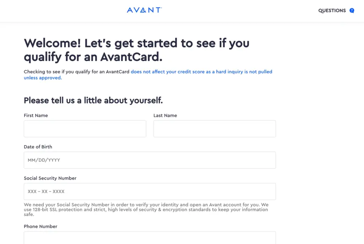Image resolution: width=364 pixels, height=244 pixels.
Task: Click the Phone Number input field
Action: [150, 238]
